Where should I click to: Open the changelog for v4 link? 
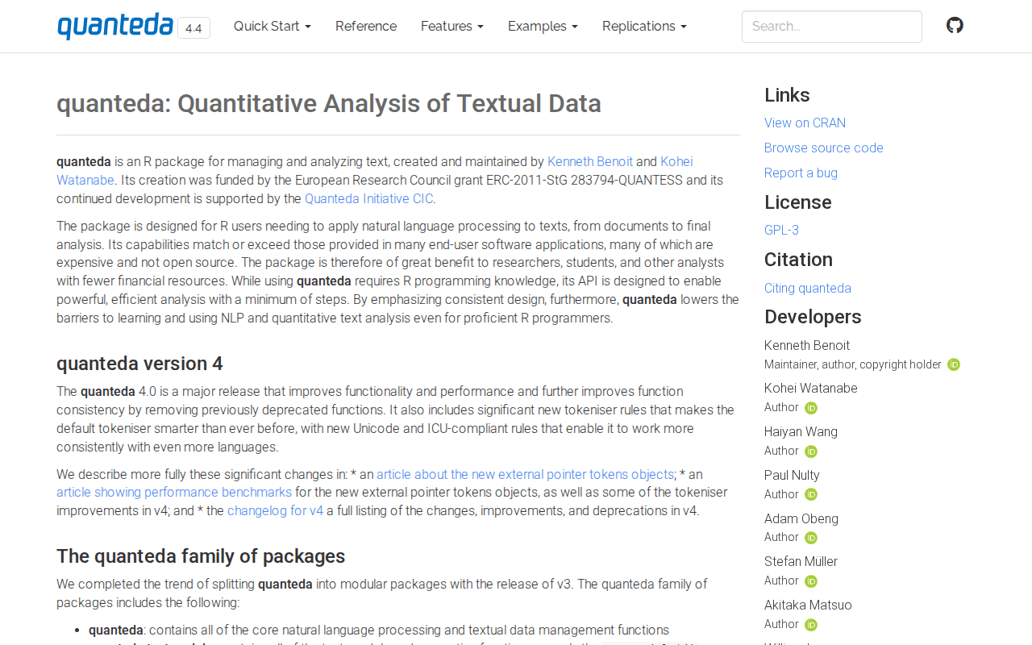(275, 510)
